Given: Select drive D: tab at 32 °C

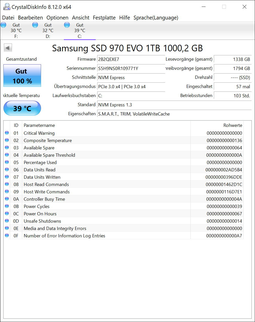Looking at the screenshot, I should coord(48,31).
